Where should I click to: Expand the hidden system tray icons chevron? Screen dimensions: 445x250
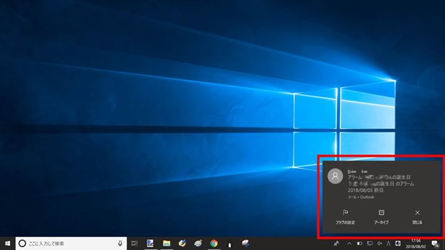click(349, 243)
